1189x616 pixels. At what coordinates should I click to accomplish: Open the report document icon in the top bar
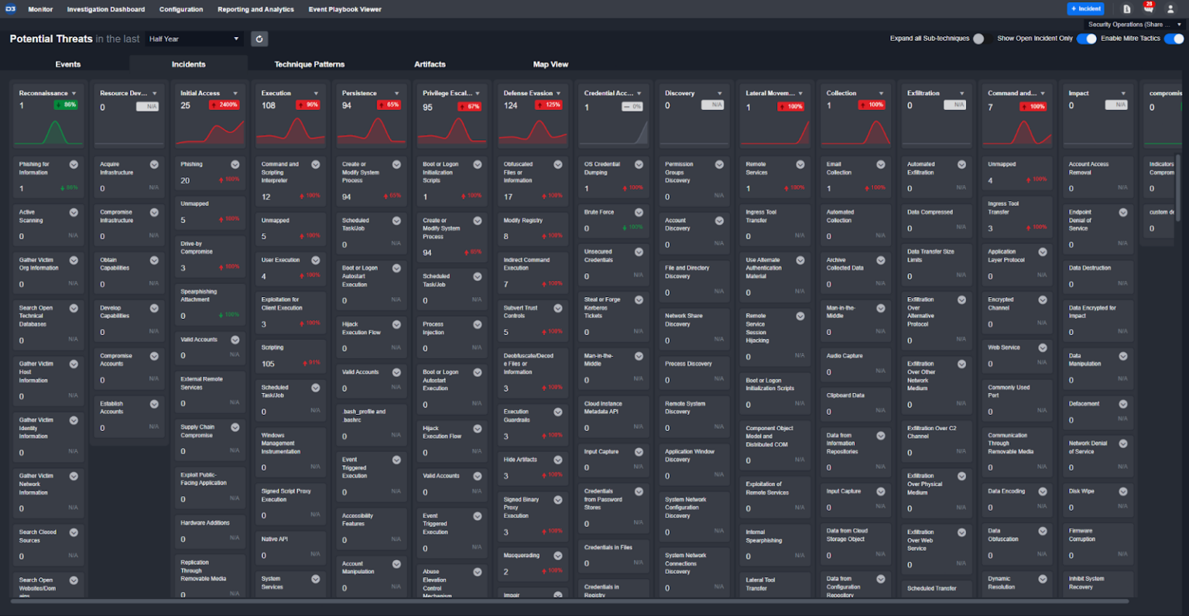click(1127, 9)
